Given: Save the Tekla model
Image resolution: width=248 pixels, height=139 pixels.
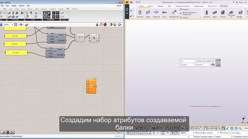Looking at the screenshot, I should 131,2.
